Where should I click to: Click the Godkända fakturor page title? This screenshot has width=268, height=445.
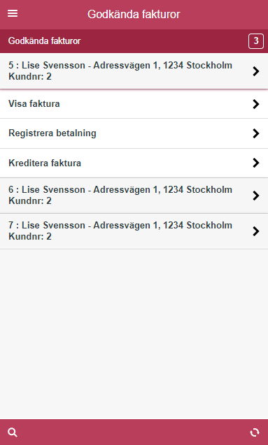pyautogui.click(x=134, y=14)
